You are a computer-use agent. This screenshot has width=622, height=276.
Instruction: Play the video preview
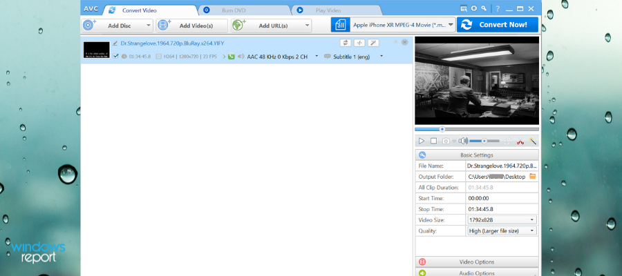click(x=422, y=141)
